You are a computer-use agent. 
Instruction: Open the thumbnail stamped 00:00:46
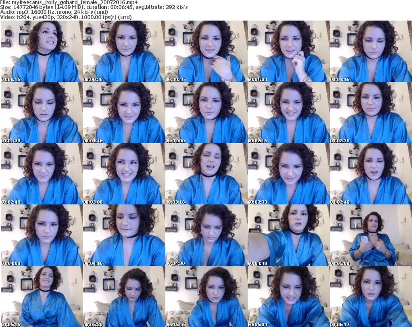pyautogui.click(x=206, y=51)
